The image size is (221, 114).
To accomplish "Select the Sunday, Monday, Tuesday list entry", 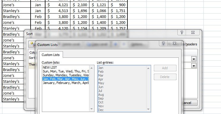I will (66, 75).
